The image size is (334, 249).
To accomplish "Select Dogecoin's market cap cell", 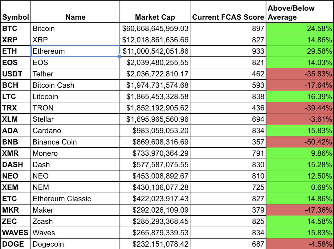I will 155,244.
